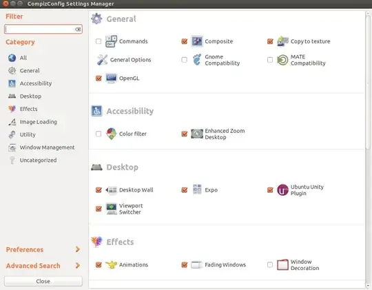Click the Animations lamp icon
This screenshot has width=372, height=290.
pyautogui.click(x=111, y=265)
